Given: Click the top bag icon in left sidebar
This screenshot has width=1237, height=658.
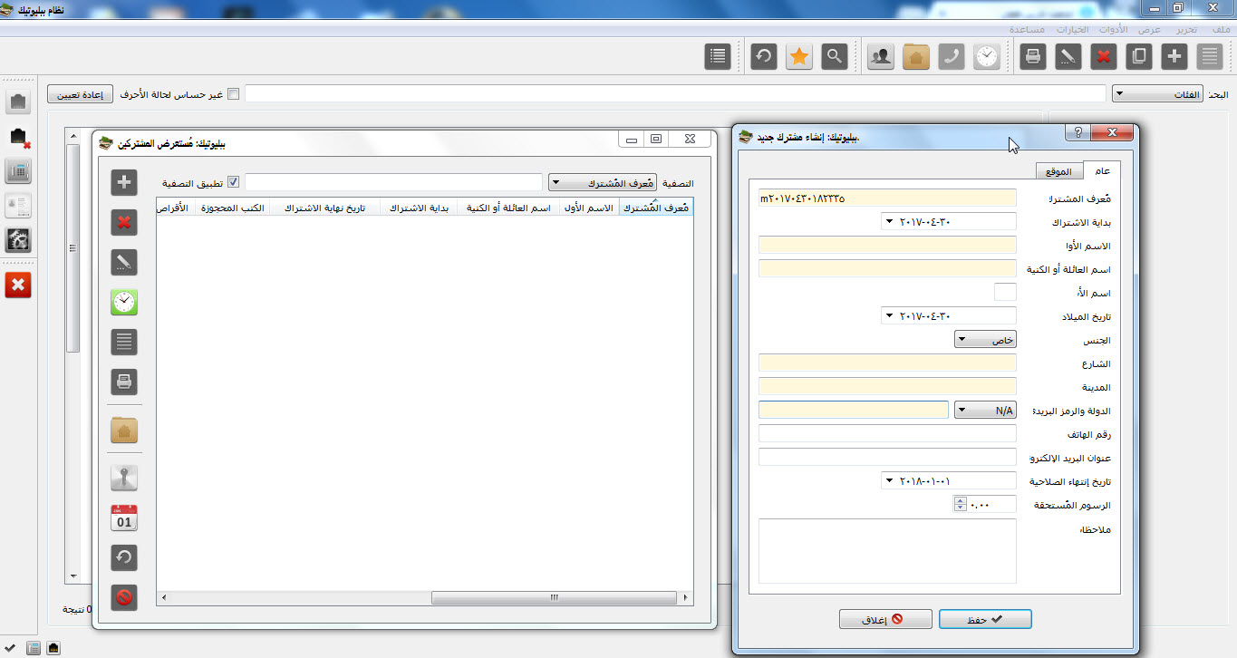Looking at the screenshot, I should (19, 102).
